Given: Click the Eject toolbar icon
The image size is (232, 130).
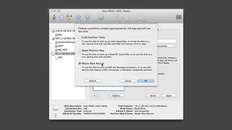Looking at the screenshot, I should pyautogui.click(x=88, y=18).
